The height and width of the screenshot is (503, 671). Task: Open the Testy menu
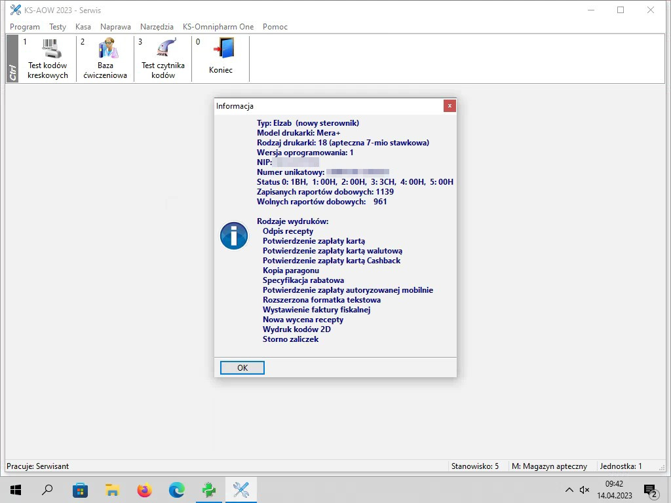[58, 26]
